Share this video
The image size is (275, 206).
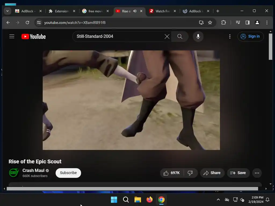pyautogui.click(x=212, y=173)
